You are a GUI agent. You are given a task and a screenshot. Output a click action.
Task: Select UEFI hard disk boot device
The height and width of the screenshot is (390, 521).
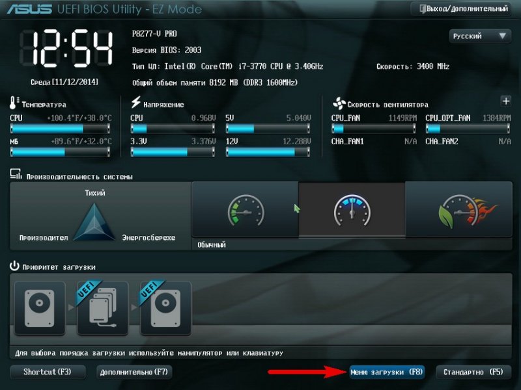[165, 308]
